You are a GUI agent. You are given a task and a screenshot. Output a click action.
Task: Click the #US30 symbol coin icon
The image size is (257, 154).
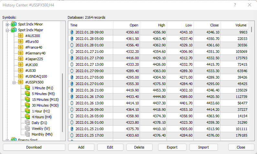[x=20, y=71]
